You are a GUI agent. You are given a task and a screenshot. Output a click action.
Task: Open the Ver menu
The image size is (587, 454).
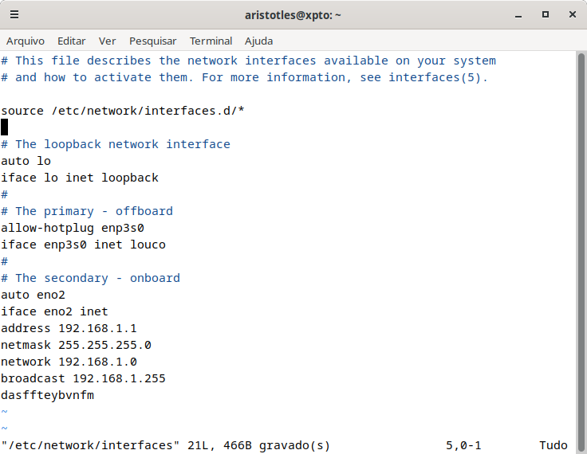[107, 41]
